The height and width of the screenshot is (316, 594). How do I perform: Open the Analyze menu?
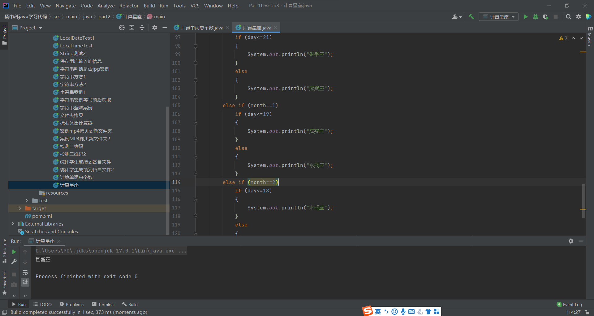[x=106, y=6]
